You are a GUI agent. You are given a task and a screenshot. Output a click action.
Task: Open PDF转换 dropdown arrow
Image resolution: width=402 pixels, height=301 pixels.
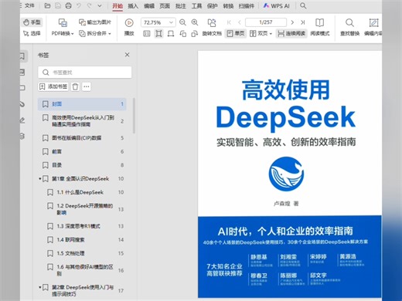(x=73, y=34)
